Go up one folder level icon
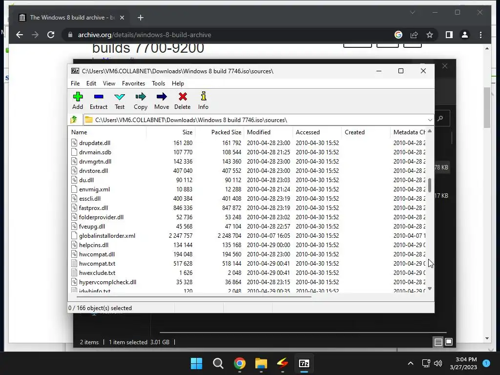 click(x=74, y=120)
